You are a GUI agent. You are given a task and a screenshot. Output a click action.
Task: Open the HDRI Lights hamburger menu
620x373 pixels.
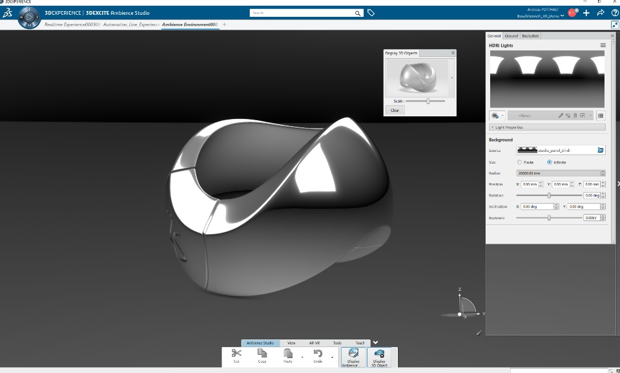click(x=603, y=45)
